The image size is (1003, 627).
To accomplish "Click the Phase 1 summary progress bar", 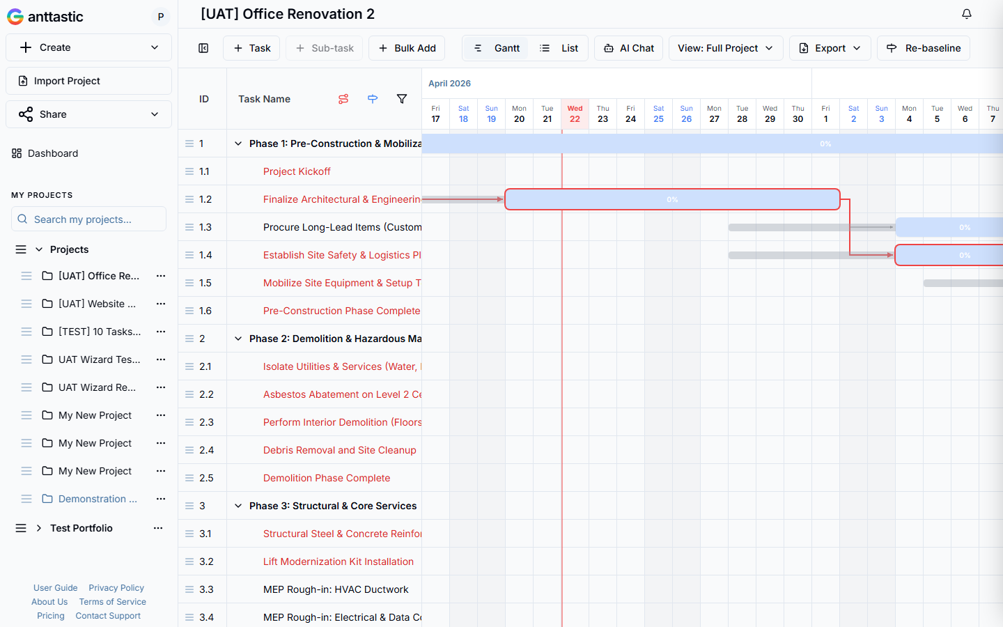I will 712,144.
